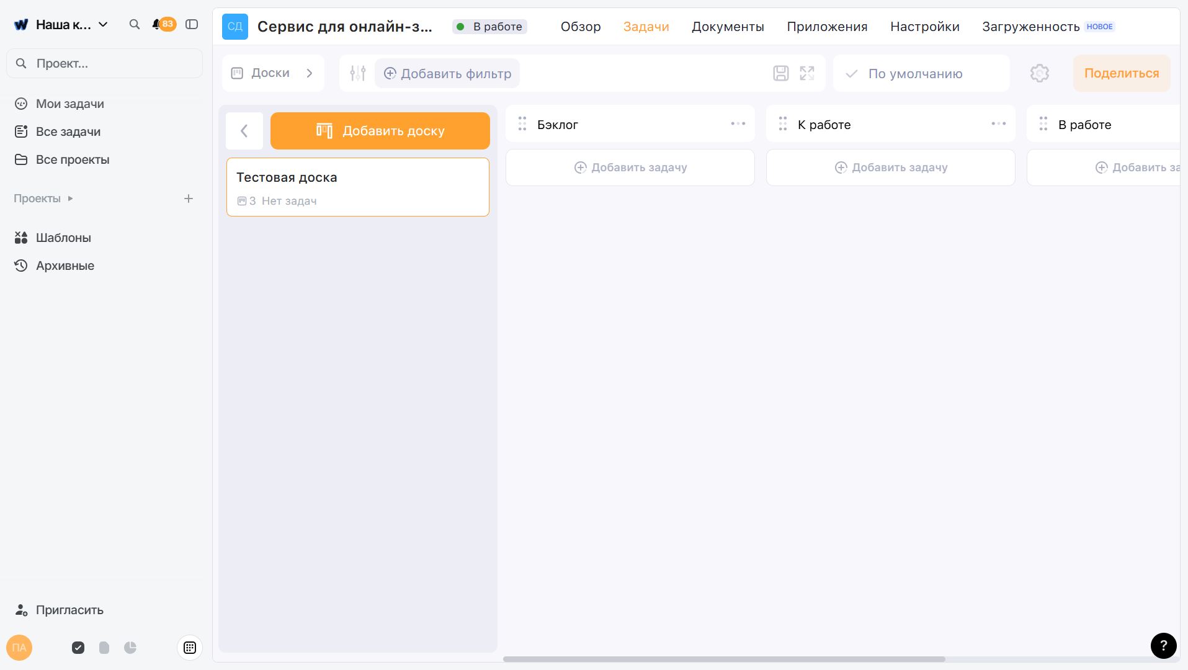The width and height of the screenshot is (1188, 670).
Task: Open the По умолчанию view dropdown
Action: click(x=921, y=73)
